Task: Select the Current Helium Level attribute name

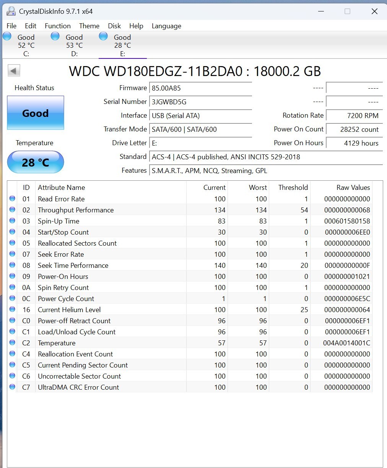Action: tap(69, 310)
